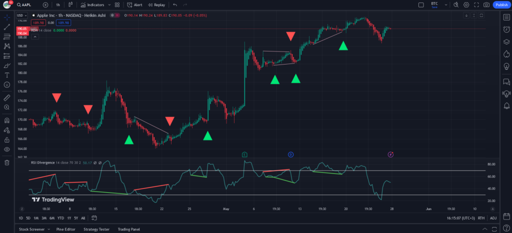Open the calendar panel icon
512x233 pixels.
point(506,216)
